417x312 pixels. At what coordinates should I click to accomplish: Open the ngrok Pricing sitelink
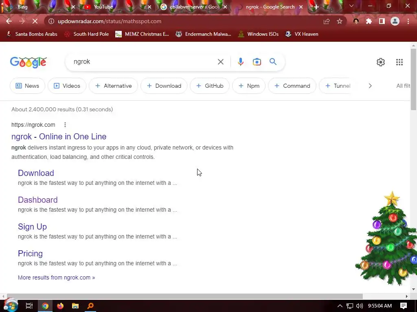click(x=30, y=253)
